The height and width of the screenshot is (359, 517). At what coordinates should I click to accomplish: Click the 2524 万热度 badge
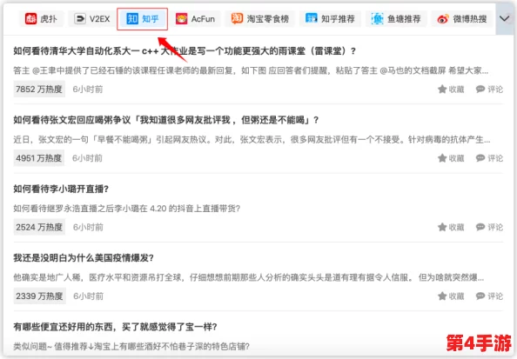coord(39,227)
